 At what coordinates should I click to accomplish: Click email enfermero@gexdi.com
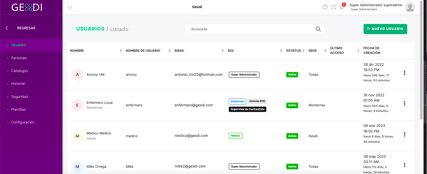194,105
